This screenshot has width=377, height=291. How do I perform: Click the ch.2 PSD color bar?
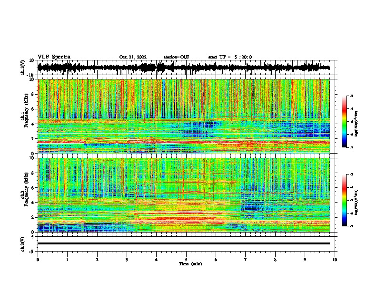344,200
